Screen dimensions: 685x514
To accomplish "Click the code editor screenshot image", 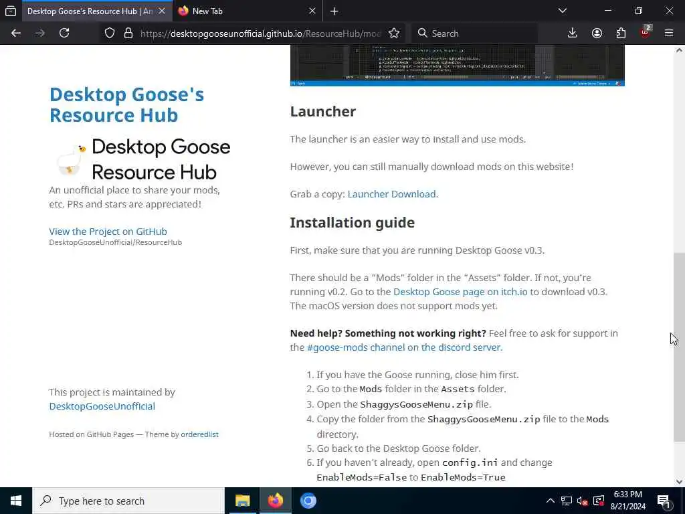I will pos(458,66).
